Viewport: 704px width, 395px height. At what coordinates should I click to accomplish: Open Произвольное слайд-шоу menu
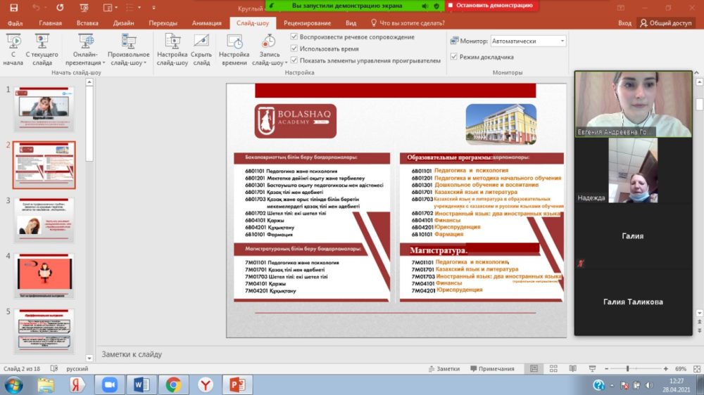point(128,50)
